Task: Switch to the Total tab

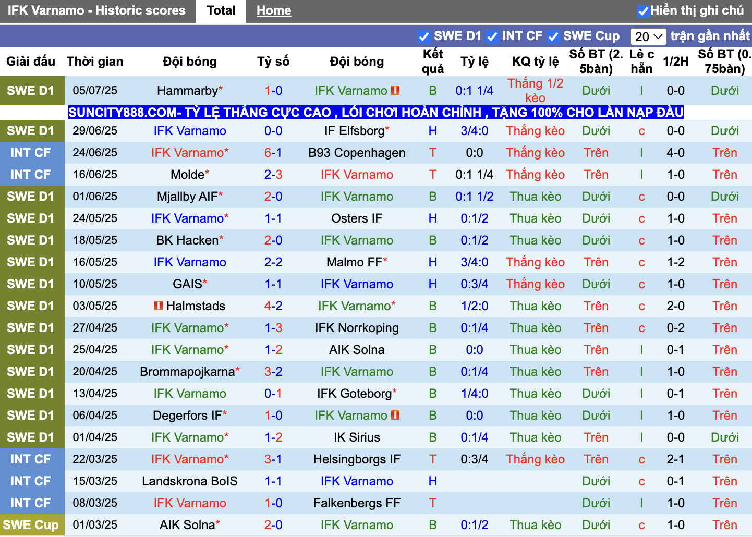Action: 221,11
